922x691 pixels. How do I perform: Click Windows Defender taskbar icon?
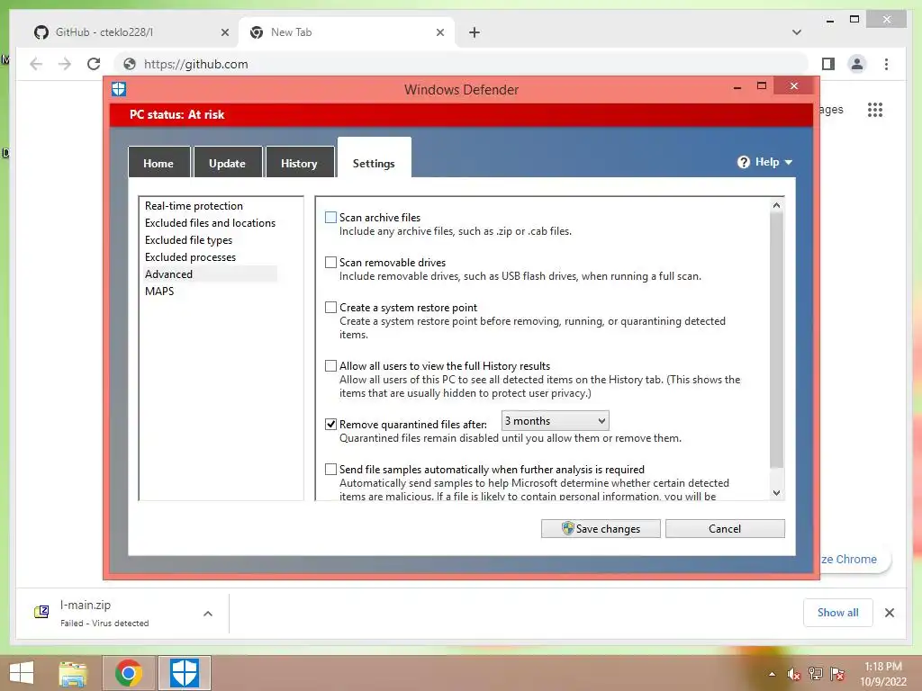tap(184, 673)
